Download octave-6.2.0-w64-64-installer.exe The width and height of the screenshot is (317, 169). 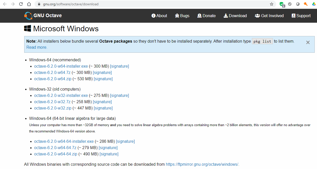64,142
